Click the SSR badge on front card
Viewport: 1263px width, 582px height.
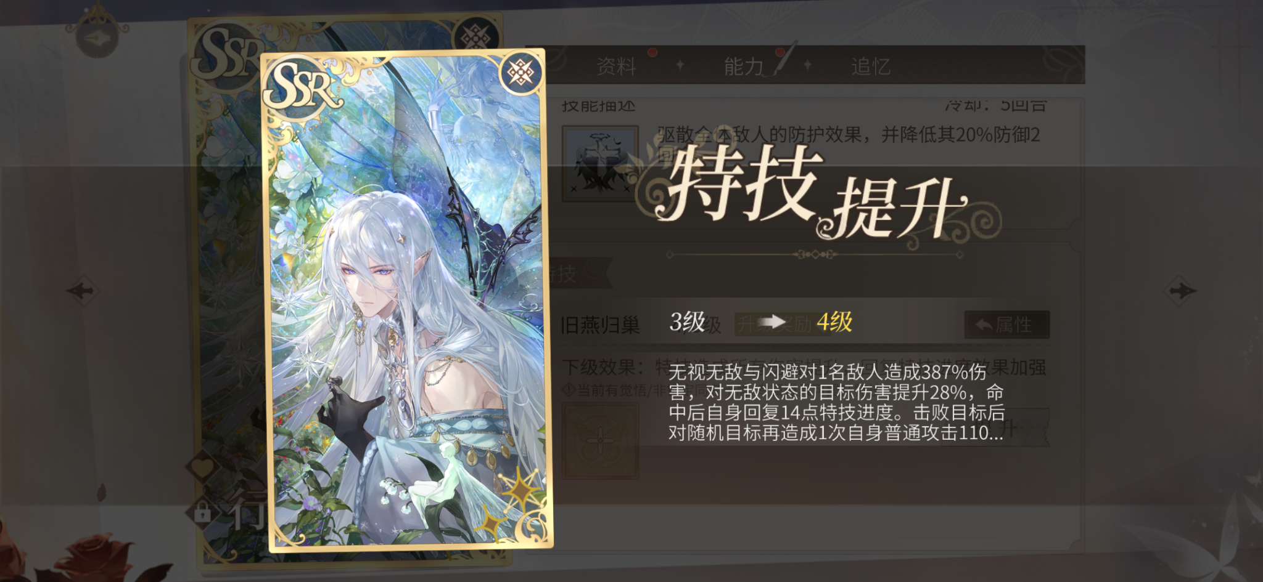pos(302,91)
